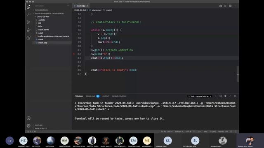The image size is (264, 148).
Task: Create a new terminal with plus icon
Action: (x=216, y=96)
